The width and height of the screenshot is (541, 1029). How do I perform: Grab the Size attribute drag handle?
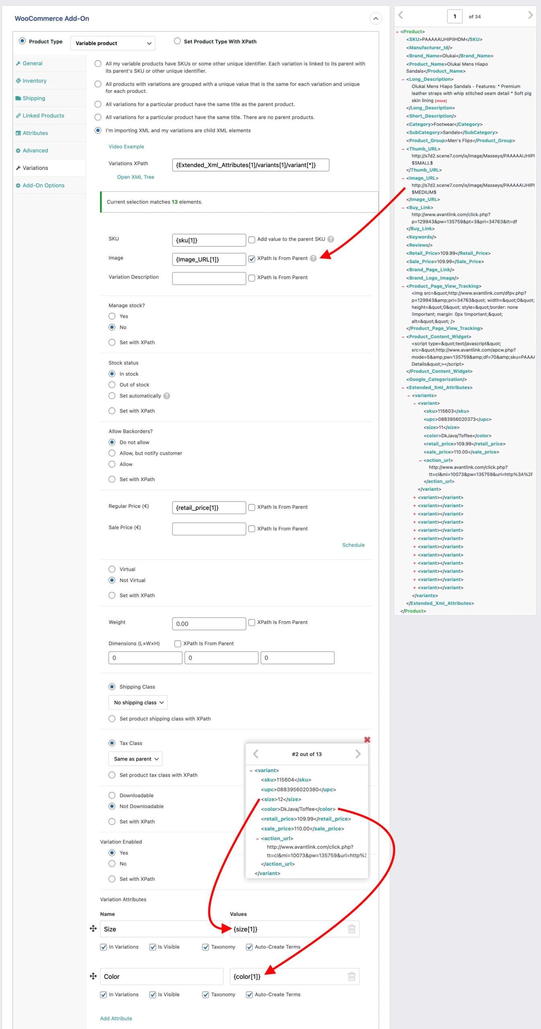coord(93,929)
